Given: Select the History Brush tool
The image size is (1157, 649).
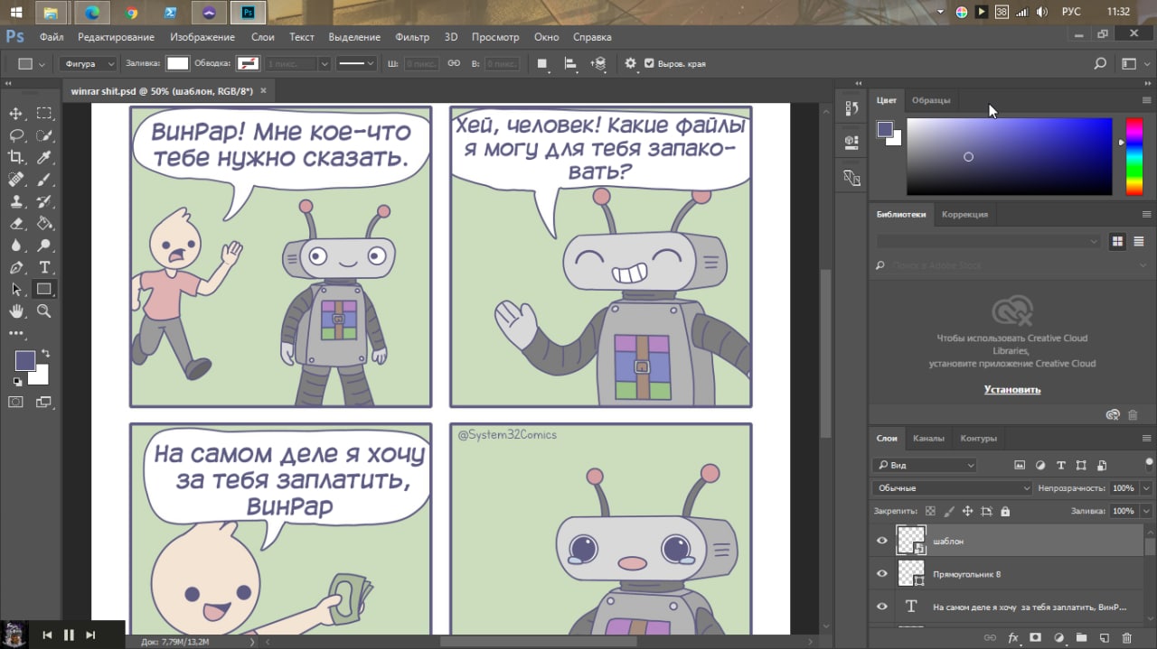Looking at the screenshot, I should 43,201.
